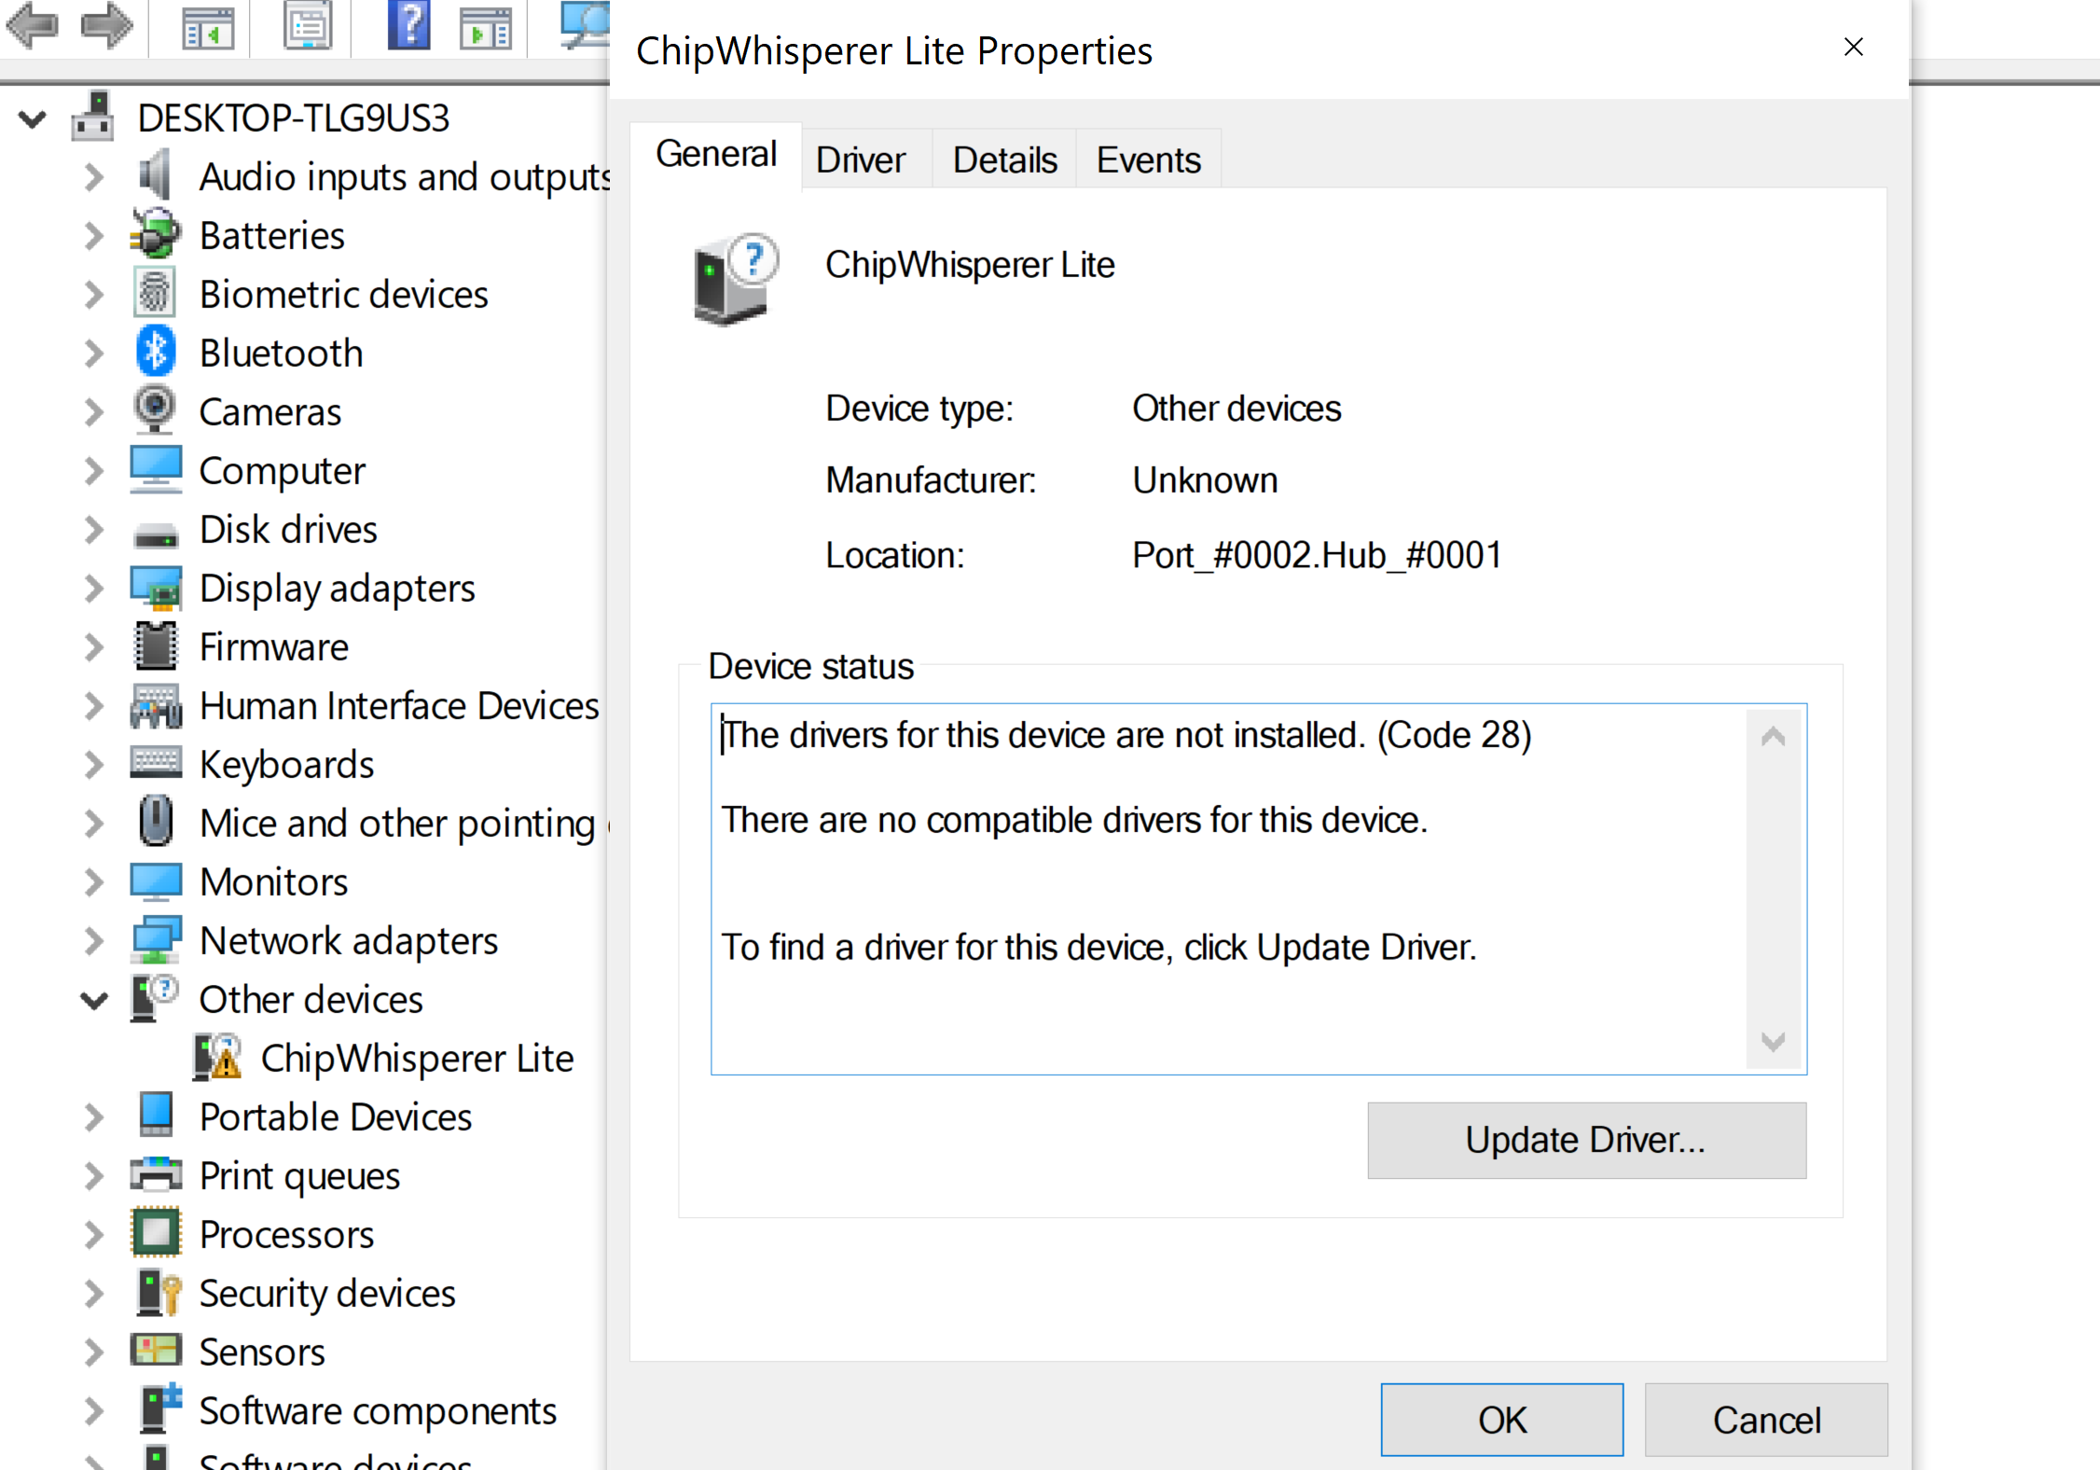Screen dimensions: 2100x1470
Task: Select the ChipWhisperer Lite warning device icon
Action: [x=217, y=1058]
